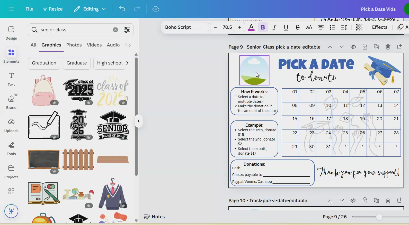Open the text color picker
The height and width of the screenshot is (225, 409).
pos(251,27)
